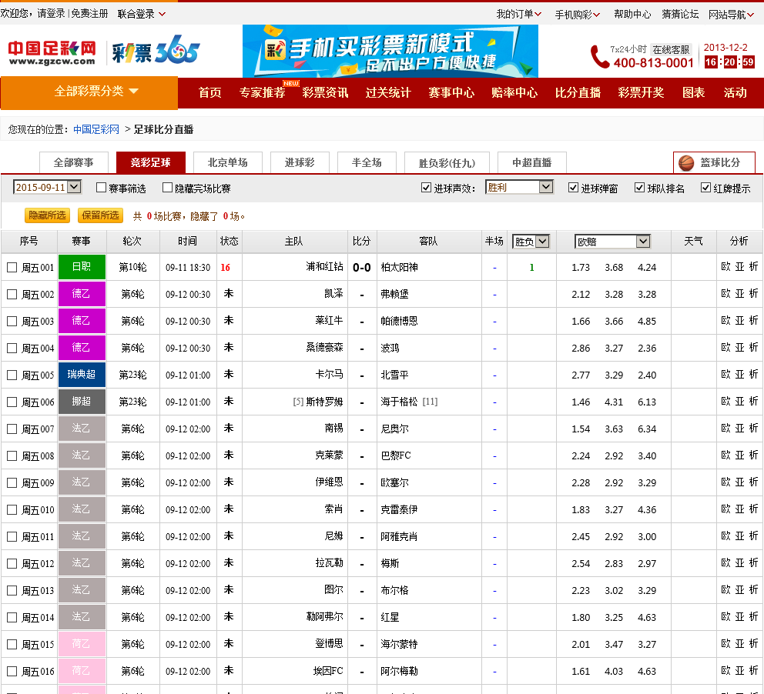
Task: Uncheck the 进球弹窗 checkbox
Action: 574,188
